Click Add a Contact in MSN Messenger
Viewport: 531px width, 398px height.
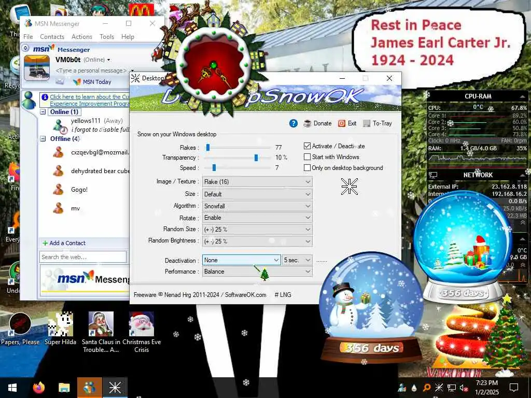coord(64,244)
